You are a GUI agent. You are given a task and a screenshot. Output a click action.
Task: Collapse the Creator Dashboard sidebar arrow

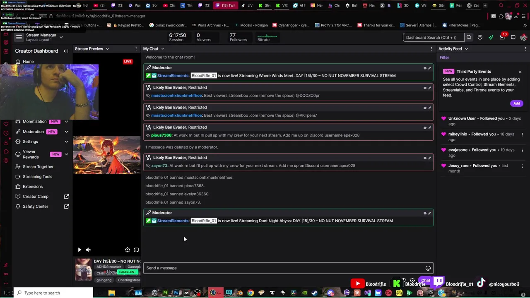[66, 51]
